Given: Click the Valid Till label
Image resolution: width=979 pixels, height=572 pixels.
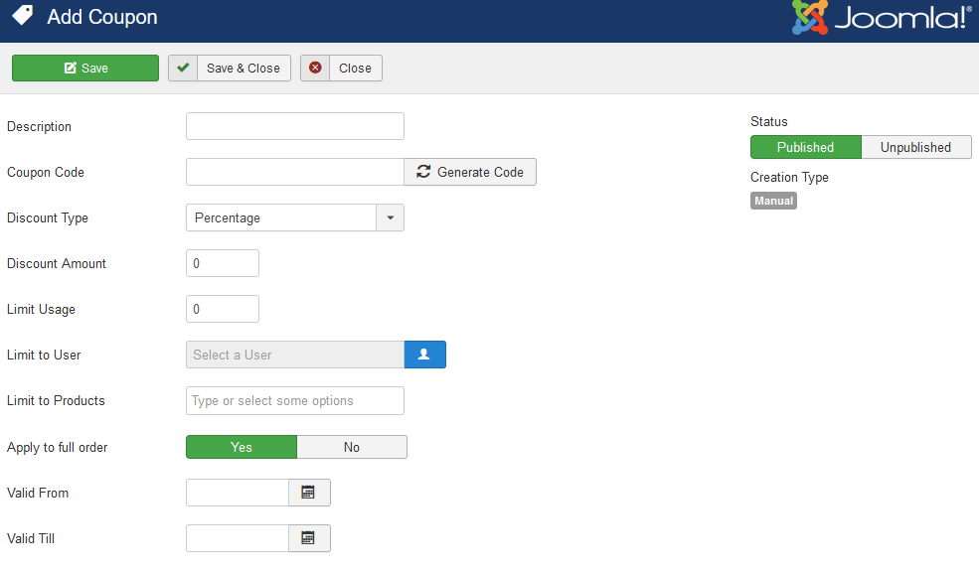Looking at the screenshot, I should click(31, 538).
